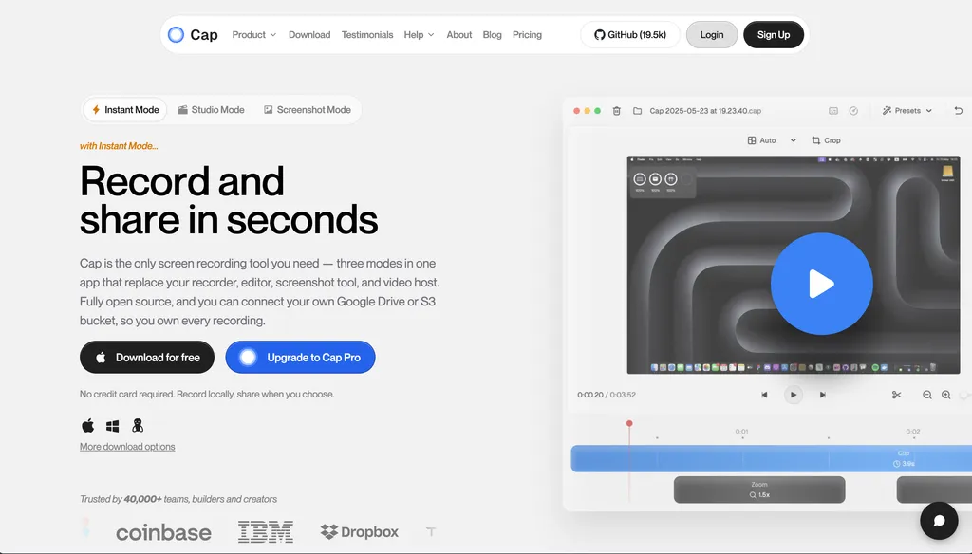Image resolution: width=972 pixels, height=554 pixels.
Task: Click the Cap logo in the navbar
Action: tap(193, 35)
